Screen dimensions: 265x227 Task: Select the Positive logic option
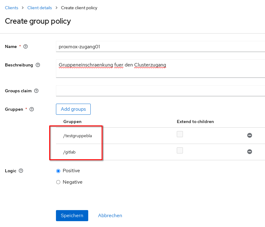[58, 171]
